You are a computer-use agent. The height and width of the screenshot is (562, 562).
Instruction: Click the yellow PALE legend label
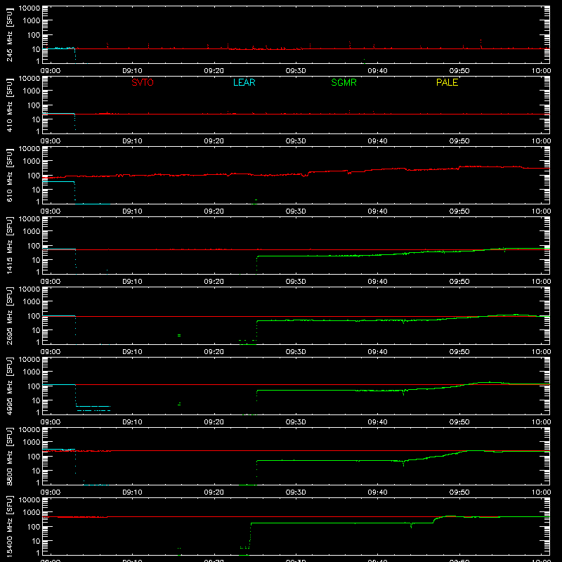click(447, 82)
